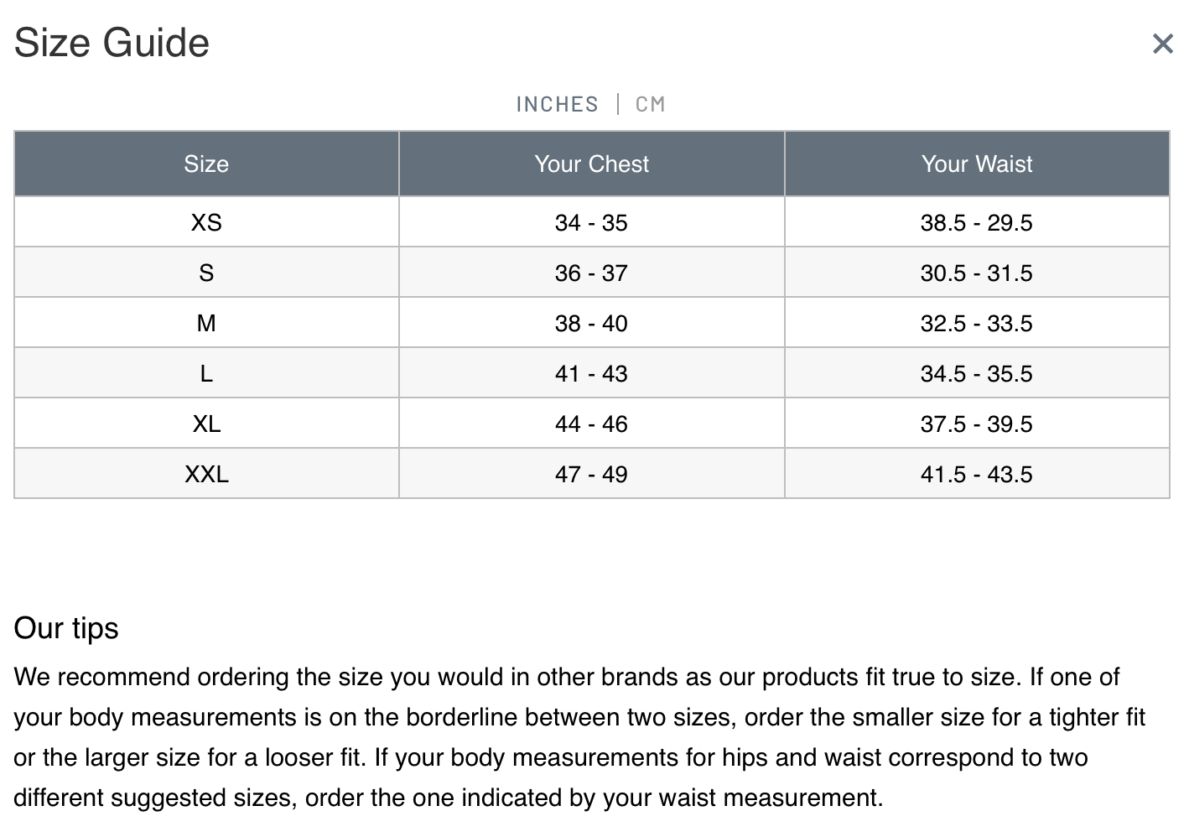The image size is (1189, 837).
Task: Select the XS size row label
Action: coord(206,222)
